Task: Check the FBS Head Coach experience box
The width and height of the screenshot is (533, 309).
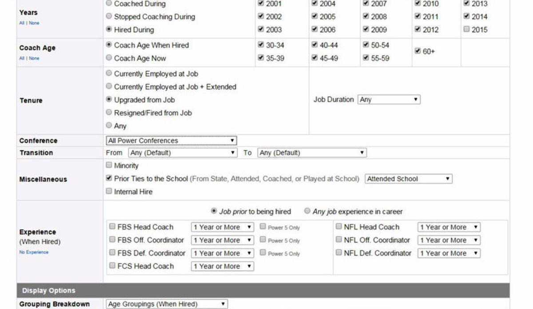Action: 112,227
